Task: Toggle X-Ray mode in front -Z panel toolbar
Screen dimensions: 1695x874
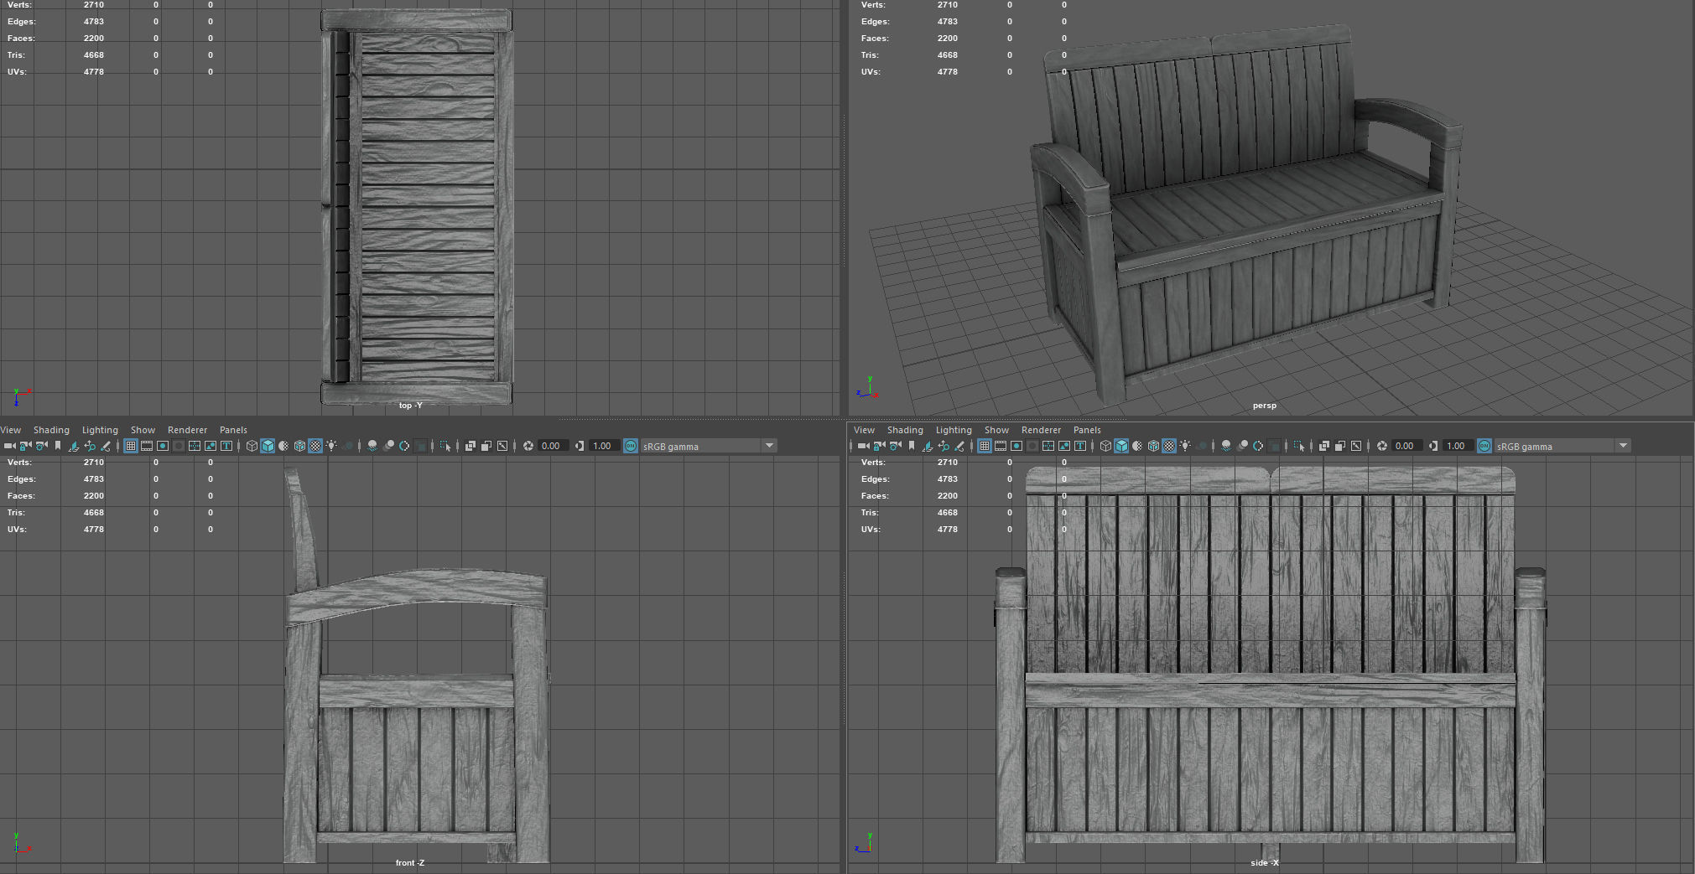Action: click(470, 446)
